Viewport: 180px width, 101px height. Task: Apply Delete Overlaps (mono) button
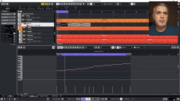pyautogui.click(x=14, y=40)
